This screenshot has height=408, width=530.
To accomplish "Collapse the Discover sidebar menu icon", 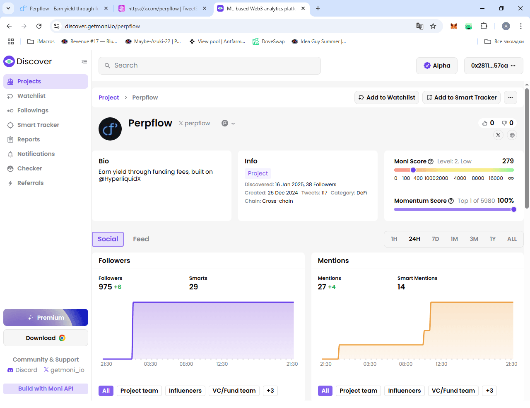I will (84, 62).
